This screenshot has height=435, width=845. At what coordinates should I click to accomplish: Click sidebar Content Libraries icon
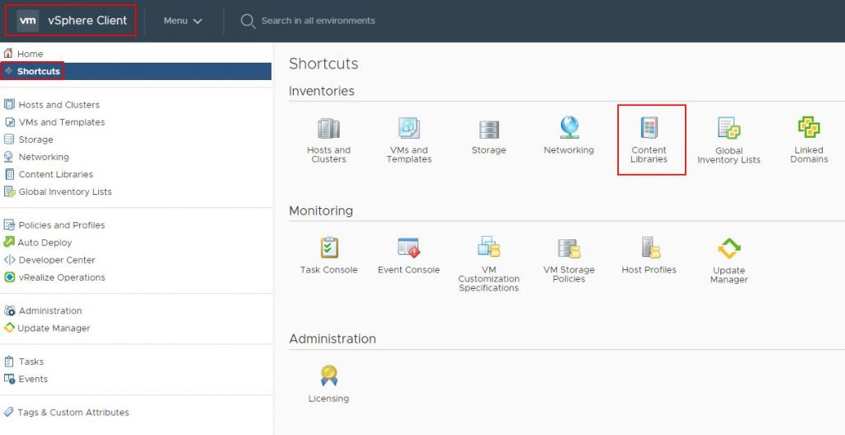tap(9, 174)
